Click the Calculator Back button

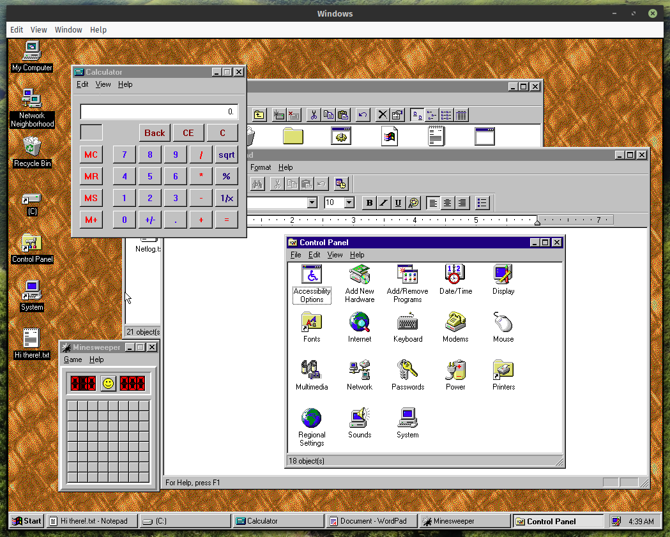(155, 133)
